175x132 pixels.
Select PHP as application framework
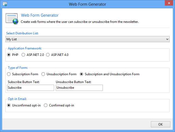click(9, 55)
